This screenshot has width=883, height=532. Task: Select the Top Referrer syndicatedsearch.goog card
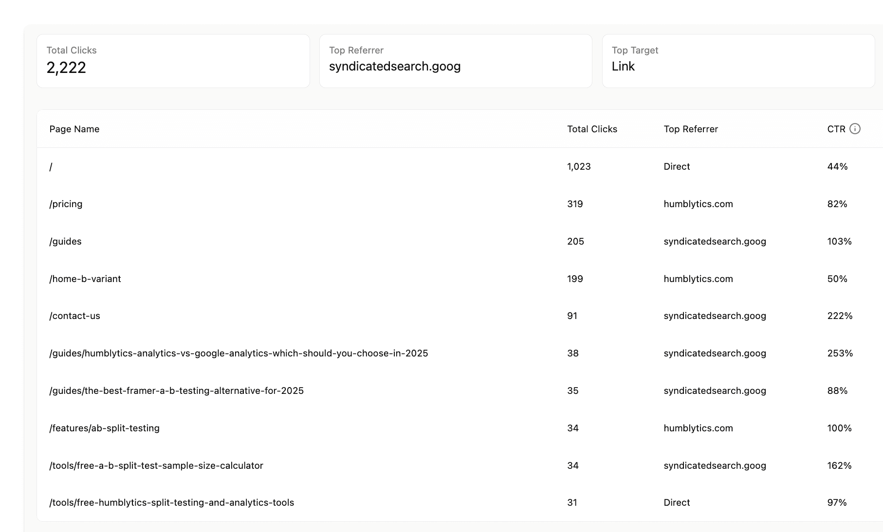coord(456,61)
